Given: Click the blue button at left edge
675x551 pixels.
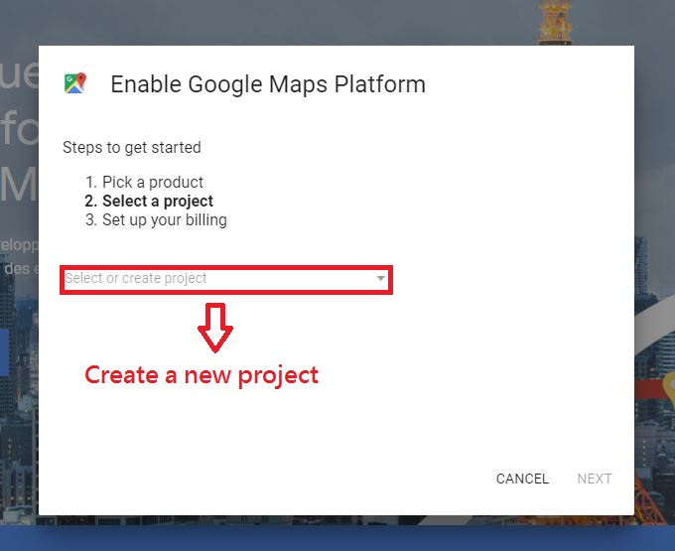Looking at the screenshot, I should (x=4, y=351).
